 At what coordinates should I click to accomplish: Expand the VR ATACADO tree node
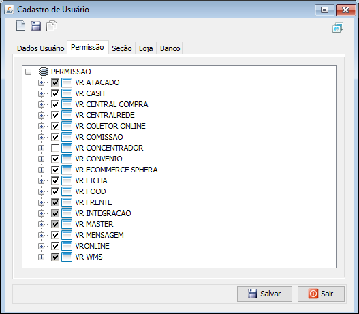pyautogui.click(x=41, y=82)
